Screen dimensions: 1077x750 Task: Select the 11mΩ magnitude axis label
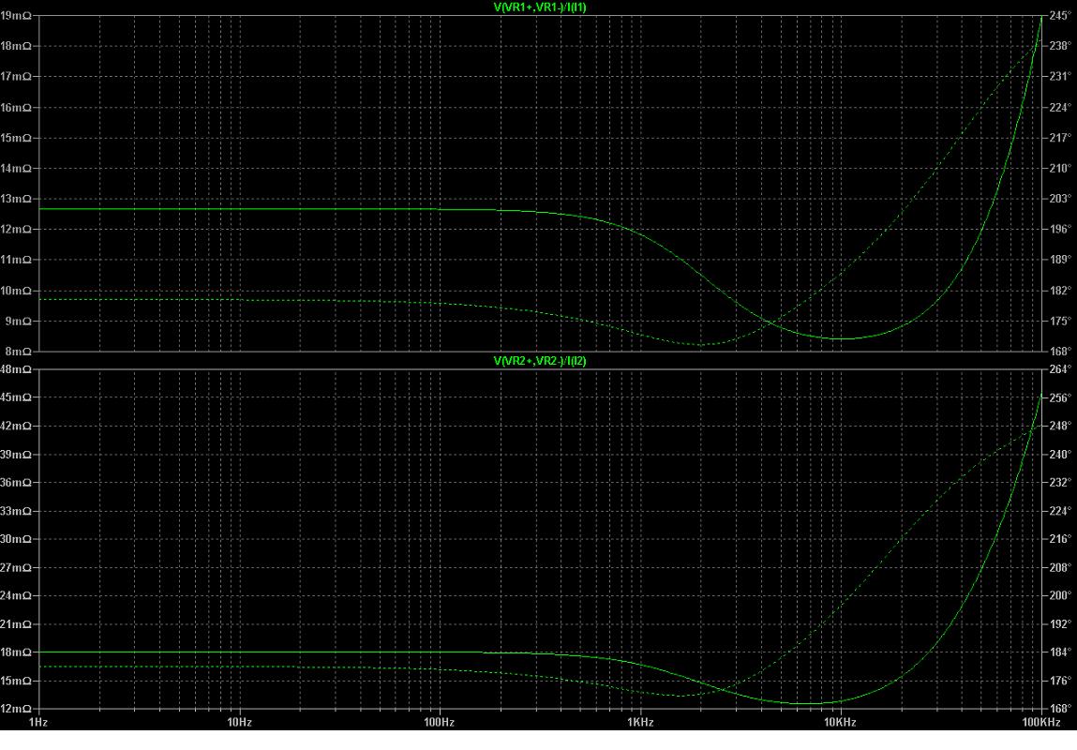[16, 260]
